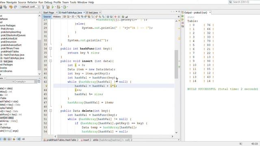This screenshot has width=260, height=146.
Task: Open the Navigate menu
Action: tap(11, 2)
